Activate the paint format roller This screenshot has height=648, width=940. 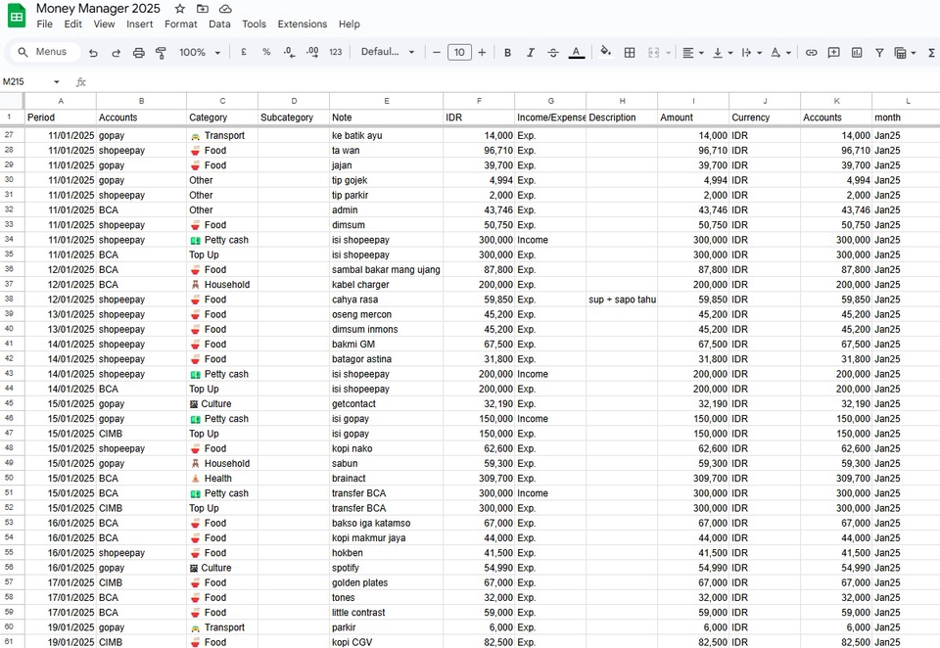tap(161, 53)
